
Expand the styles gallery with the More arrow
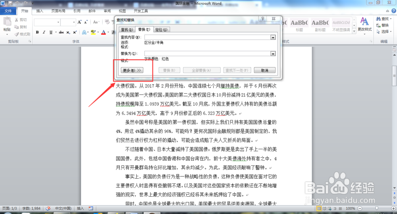354,31
